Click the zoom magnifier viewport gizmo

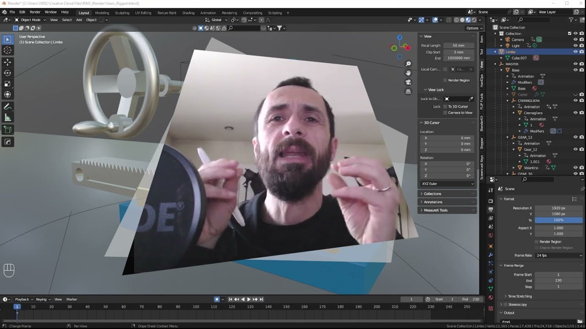(x=408, y=64)
